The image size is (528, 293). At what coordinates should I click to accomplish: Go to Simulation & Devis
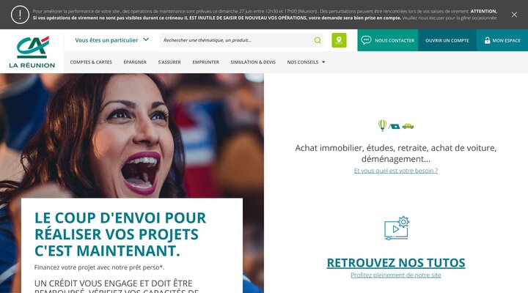click(253, 62)
